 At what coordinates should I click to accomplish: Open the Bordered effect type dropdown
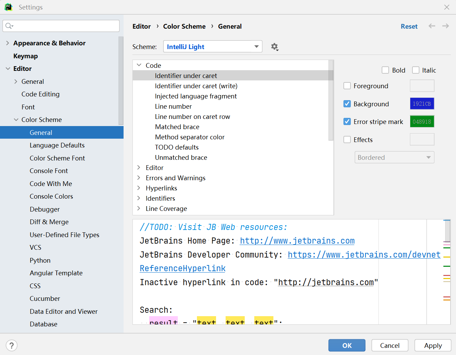tap(394, 157)
